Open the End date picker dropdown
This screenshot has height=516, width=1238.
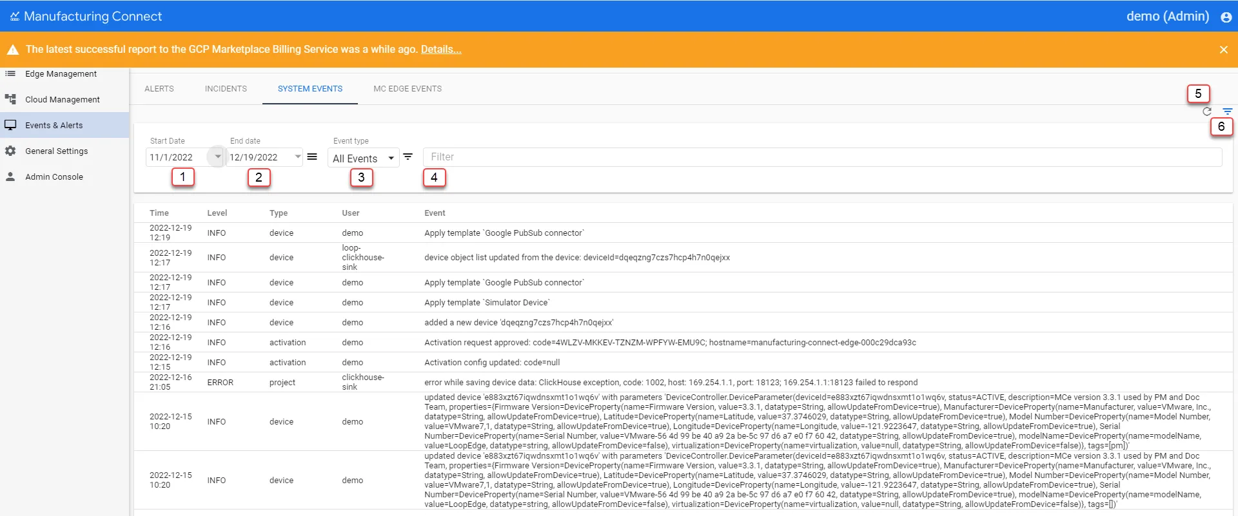[297, 157]
